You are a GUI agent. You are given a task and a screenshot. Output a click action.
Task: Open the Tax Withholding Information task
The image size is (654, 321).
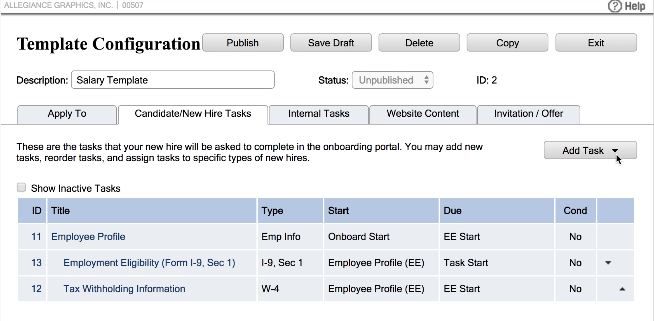coord(124,289)
